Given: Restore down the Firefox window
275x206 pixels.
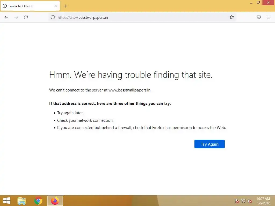Looking at the screenshot, I should coord(258,3).
